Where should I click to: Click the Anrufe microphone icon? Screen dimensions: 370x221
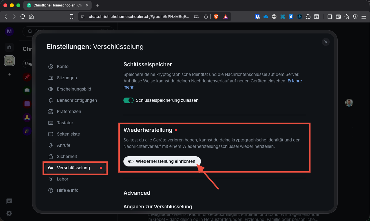tap(50, 145)
